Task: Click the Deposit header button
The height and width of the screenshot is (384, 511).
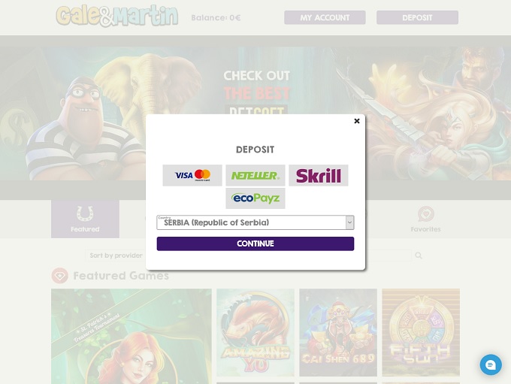Action: point(417,17)
